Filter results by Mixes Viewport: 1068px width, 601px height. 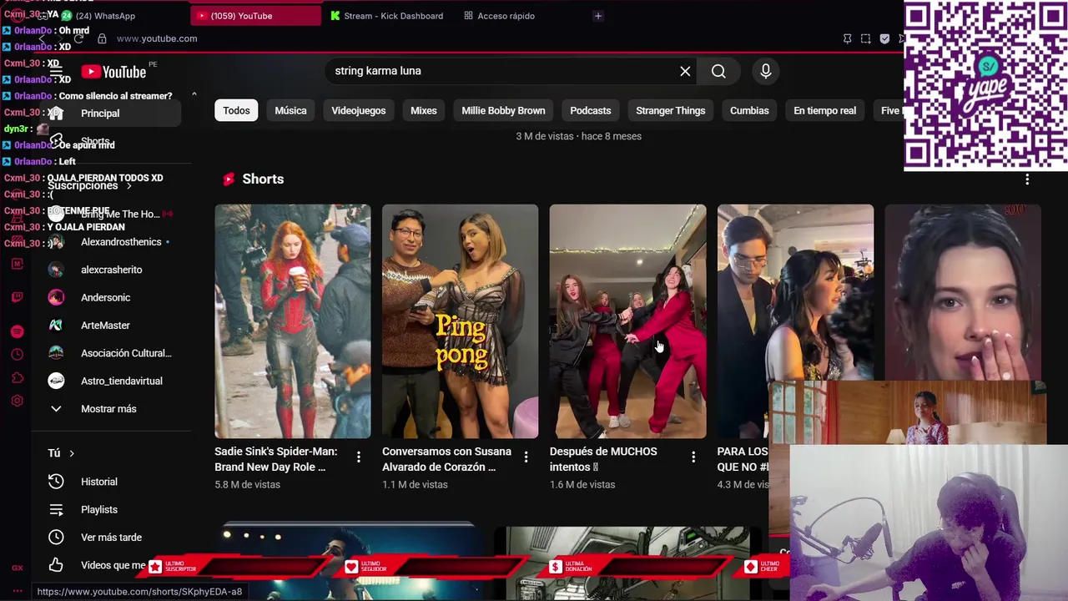pos(424,110)
